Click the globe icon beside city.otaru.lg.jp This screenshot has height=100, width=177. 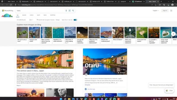pos(86,89)
